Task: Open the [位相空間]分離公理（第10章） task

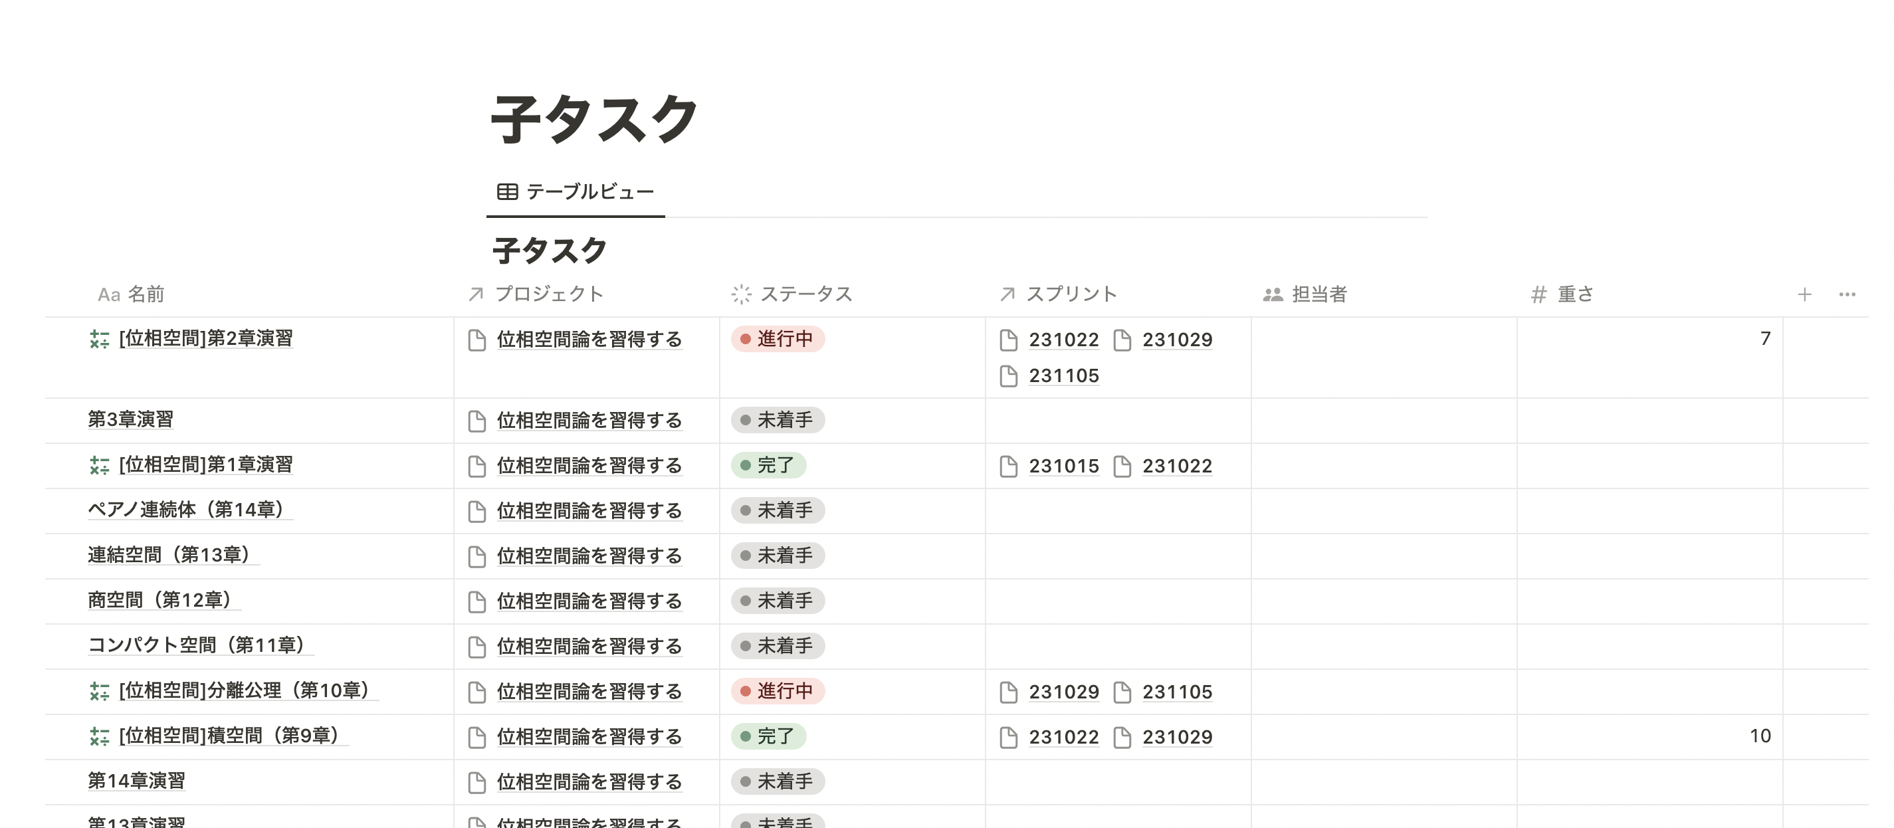Action: click(248, 690)
